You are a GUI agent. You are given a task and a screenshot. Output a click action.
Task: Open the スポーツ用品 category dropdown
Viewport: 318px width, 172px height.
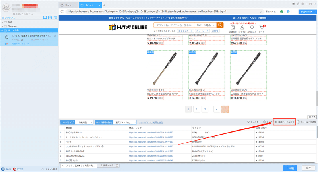pyautogui.click(x=205, y=25)
